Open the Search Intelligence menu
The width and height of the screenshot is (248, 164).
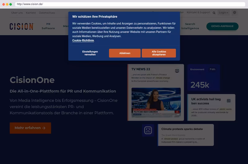pos(190,26)
